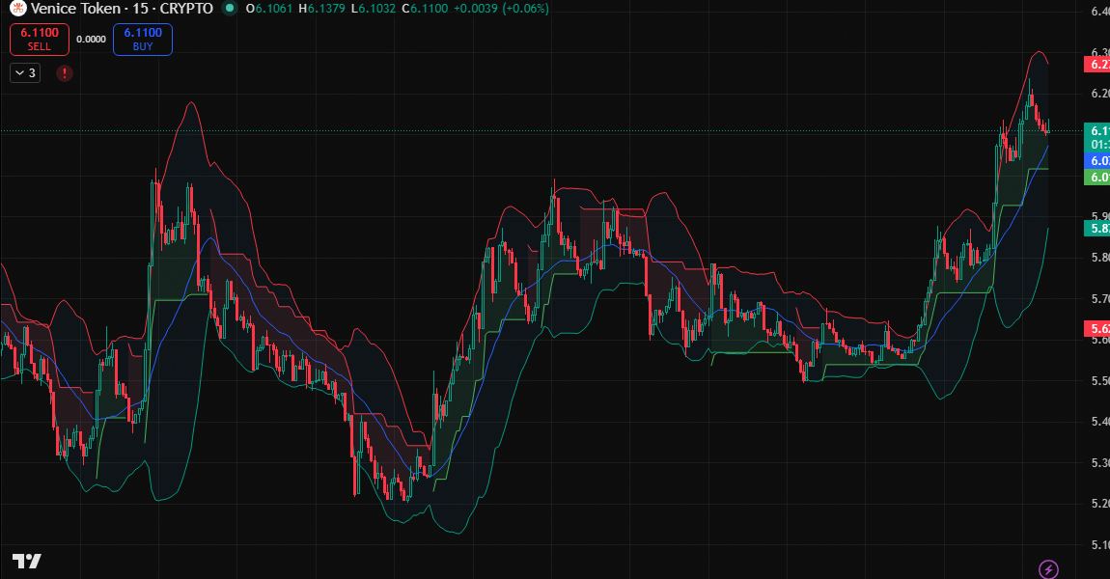
Task: Click the green market status dot
Action: (229, 9)
